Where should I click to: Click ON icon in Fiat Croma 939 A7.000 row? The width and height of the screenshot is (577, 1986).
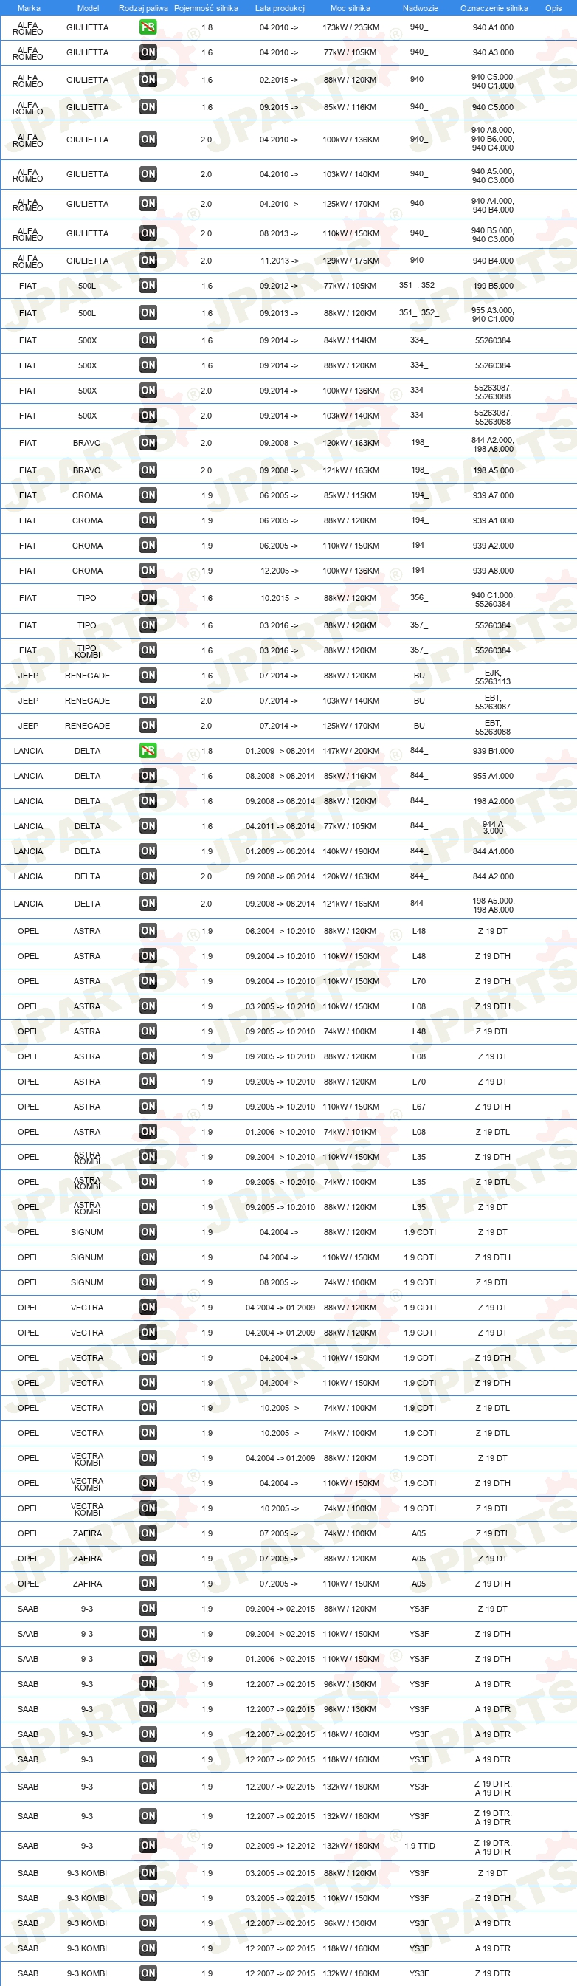[148, 495]
